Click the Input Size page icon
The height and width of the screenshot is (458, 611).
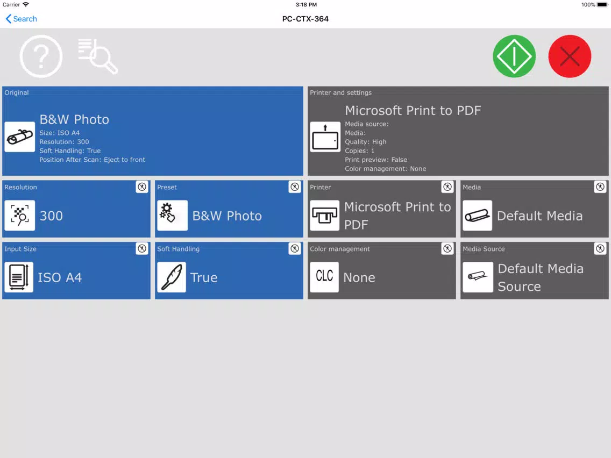[x=19, y=277]
